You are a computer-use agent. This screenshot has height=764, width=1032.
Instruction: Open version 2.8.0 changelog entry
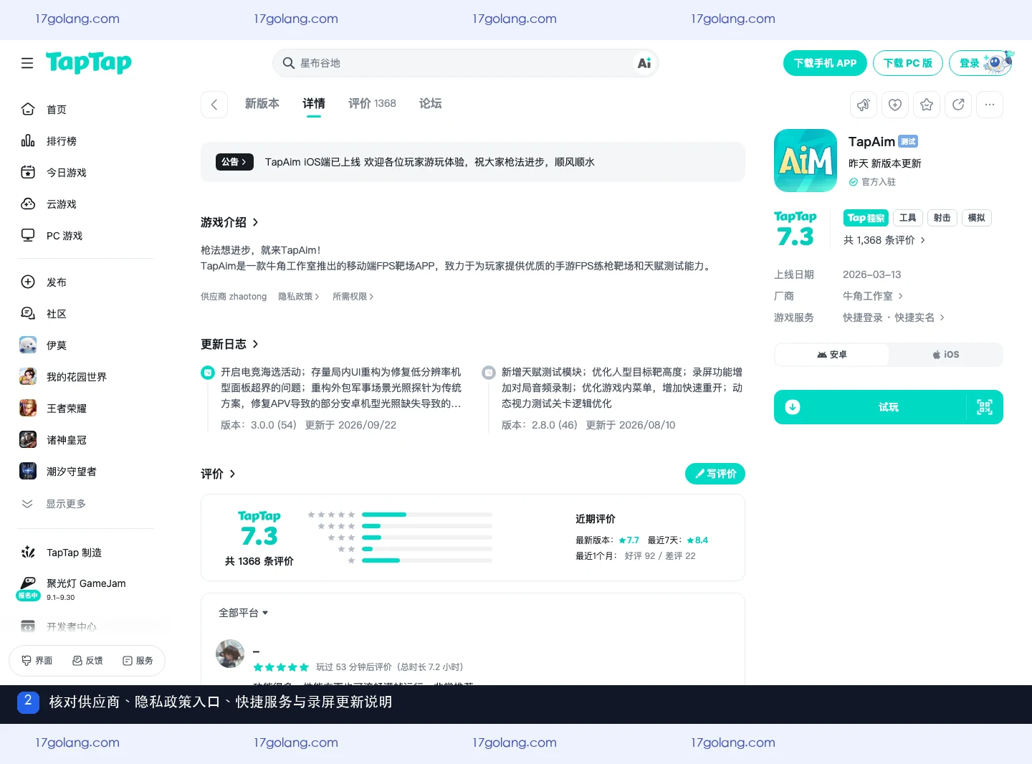pyautogui.click(x=613, y=398)
